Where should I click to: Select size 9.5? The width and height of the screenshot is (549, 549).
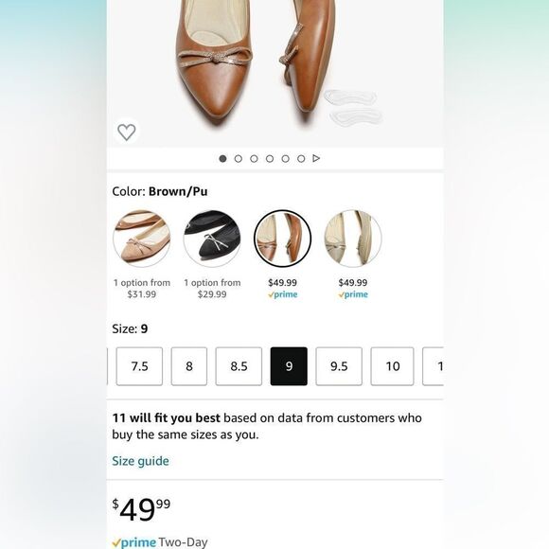[x=339, y=366]
